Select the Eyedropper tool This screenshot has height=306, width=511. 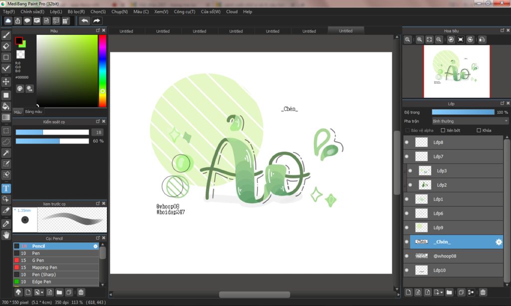(x=6, y=224)
